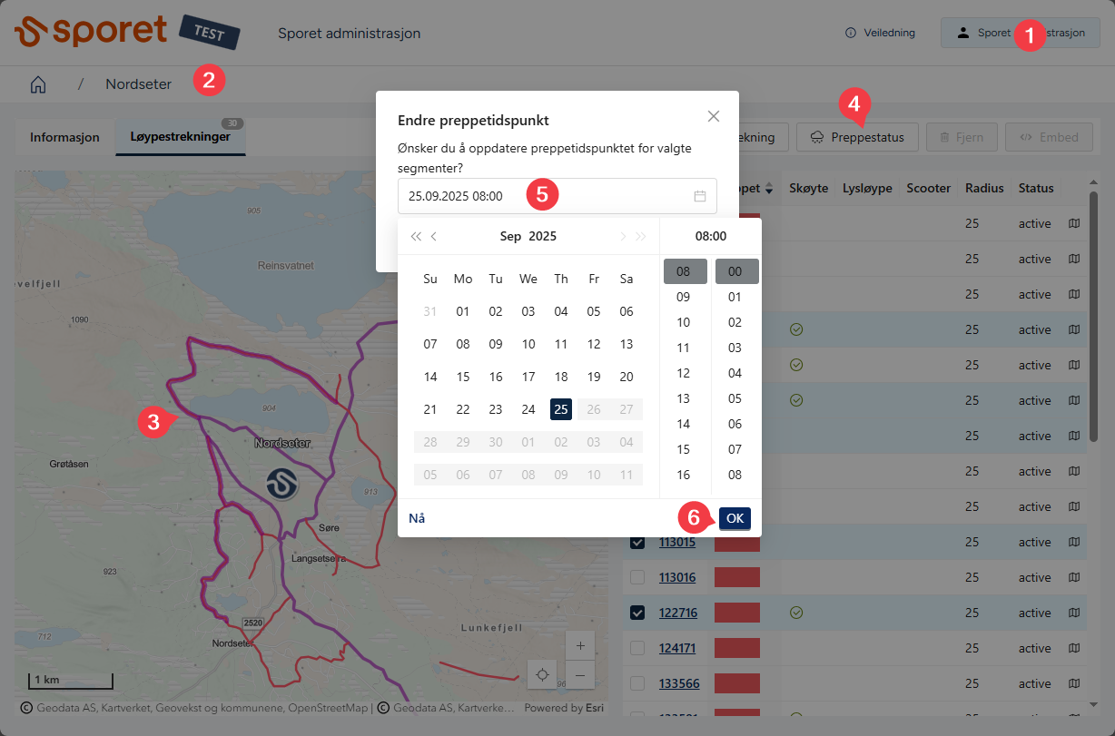
Task: Close the Endre preppetidspunkt dialog
Action: coord(713,116)
